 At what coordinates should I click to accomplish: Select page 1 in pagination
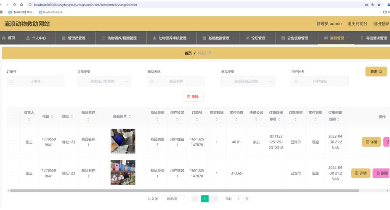tap(205, 199)
